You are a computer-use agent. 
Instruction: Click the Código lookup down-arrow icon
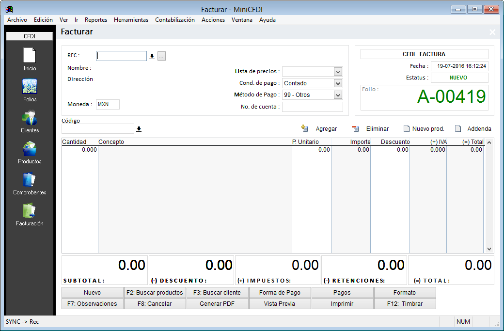click(139, 129)
